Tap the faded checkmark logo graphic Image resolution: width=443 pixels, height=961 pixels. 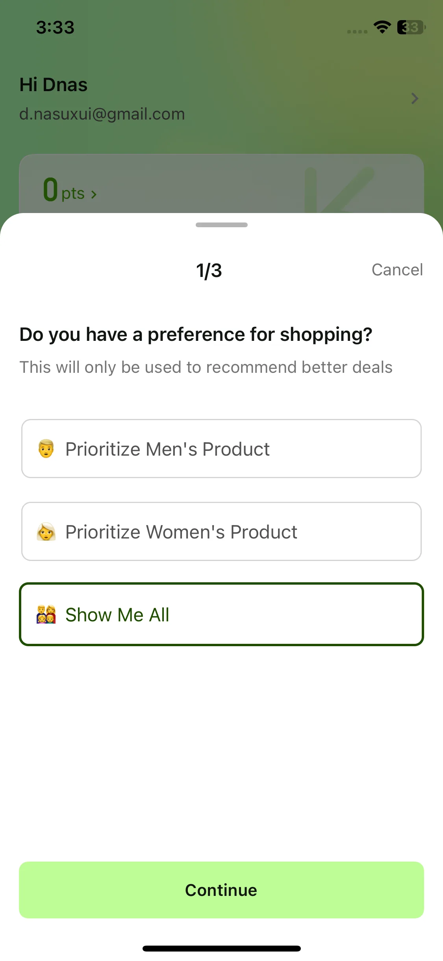[339, 190]
